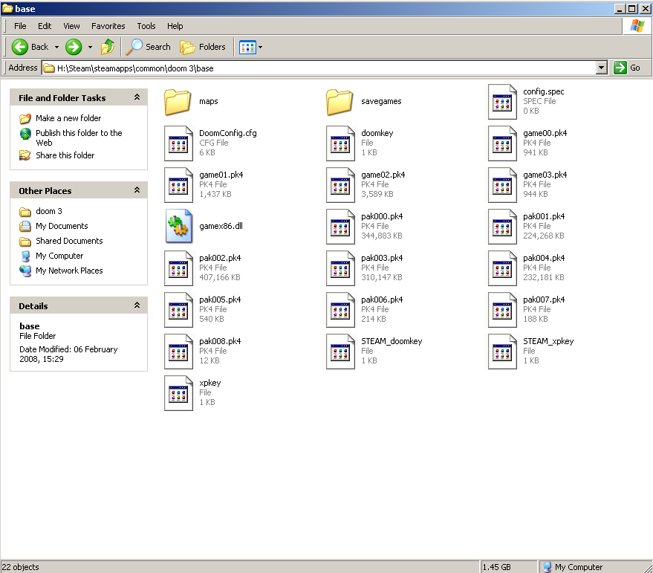Click the 22 objects status text

click(20, 567)
